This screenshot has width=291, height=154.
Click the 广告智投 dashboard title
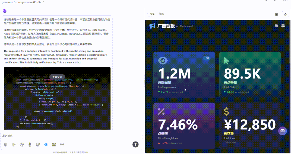[x=166, y=26]
